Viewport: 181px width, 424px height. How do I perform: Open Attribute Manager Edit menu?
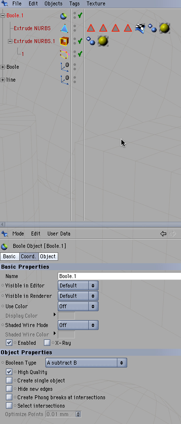36,234
